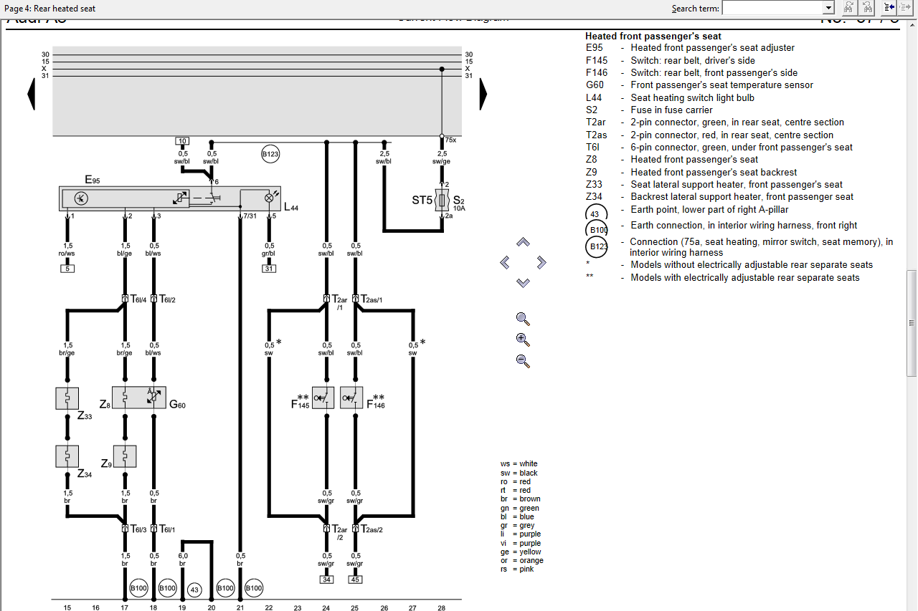Click the scrollbar up arrow

click(912, 24)
